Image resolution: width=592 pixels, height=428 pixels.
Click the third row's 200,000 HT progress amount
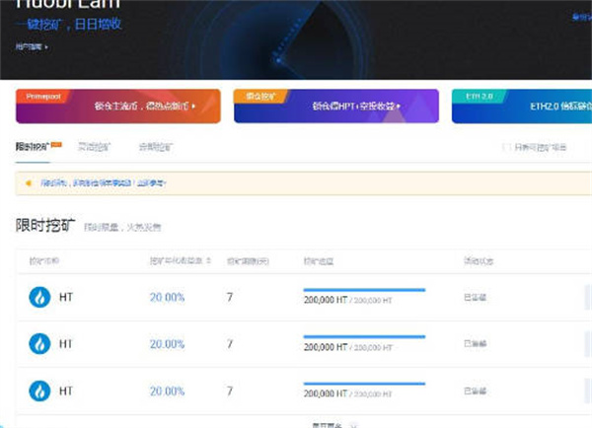326,393
